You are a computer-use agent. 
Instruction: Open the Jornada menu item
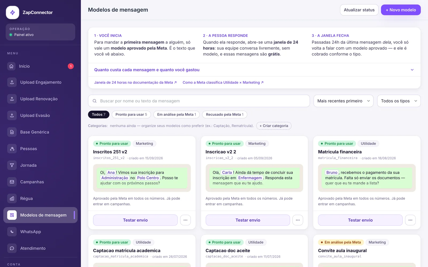[40, 165]
